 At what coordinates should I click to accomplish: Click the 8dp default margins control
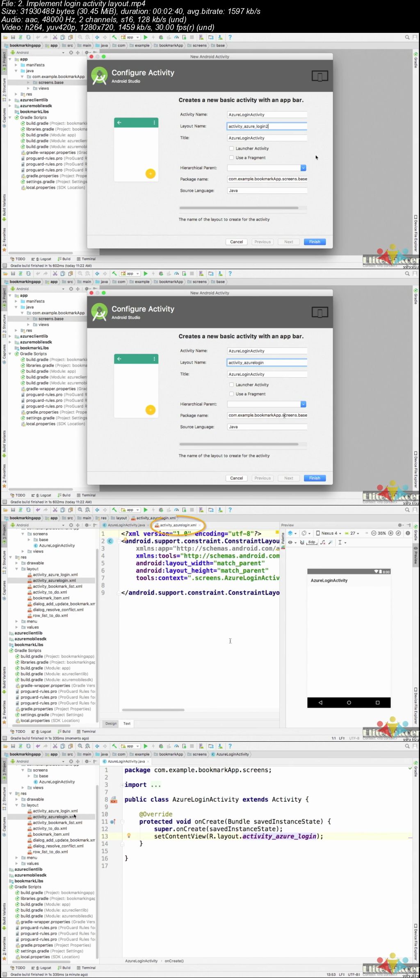[x=312, y=542]
